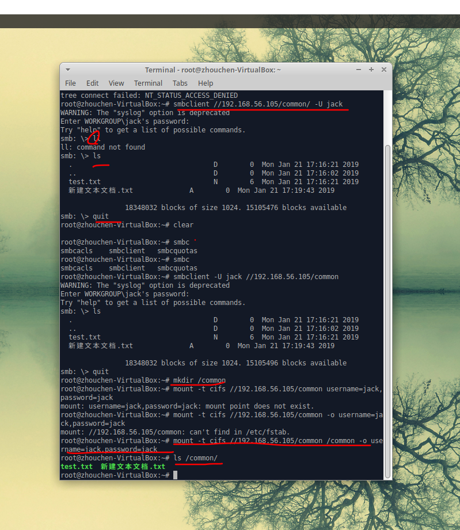This screenshot has height=530, width=460.
Task: Click 'smbcacls' in first completion list
Action: pos(77,251)
